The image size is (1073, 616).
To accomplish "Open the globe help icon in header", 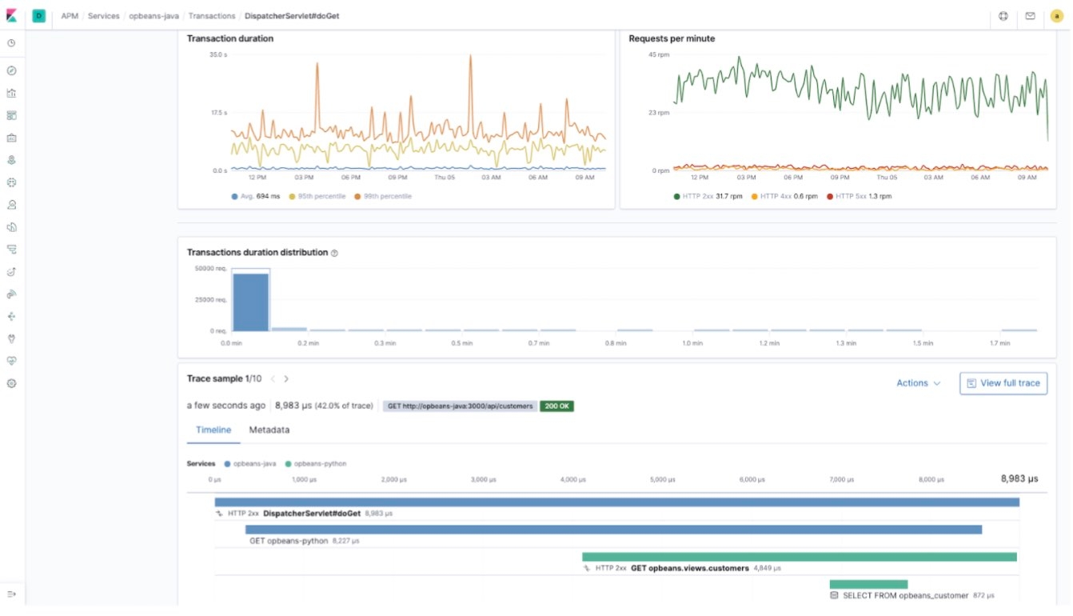I will 1003,16.
